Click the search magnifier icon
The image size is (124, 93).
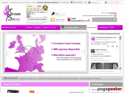click(x=114, y=20)
